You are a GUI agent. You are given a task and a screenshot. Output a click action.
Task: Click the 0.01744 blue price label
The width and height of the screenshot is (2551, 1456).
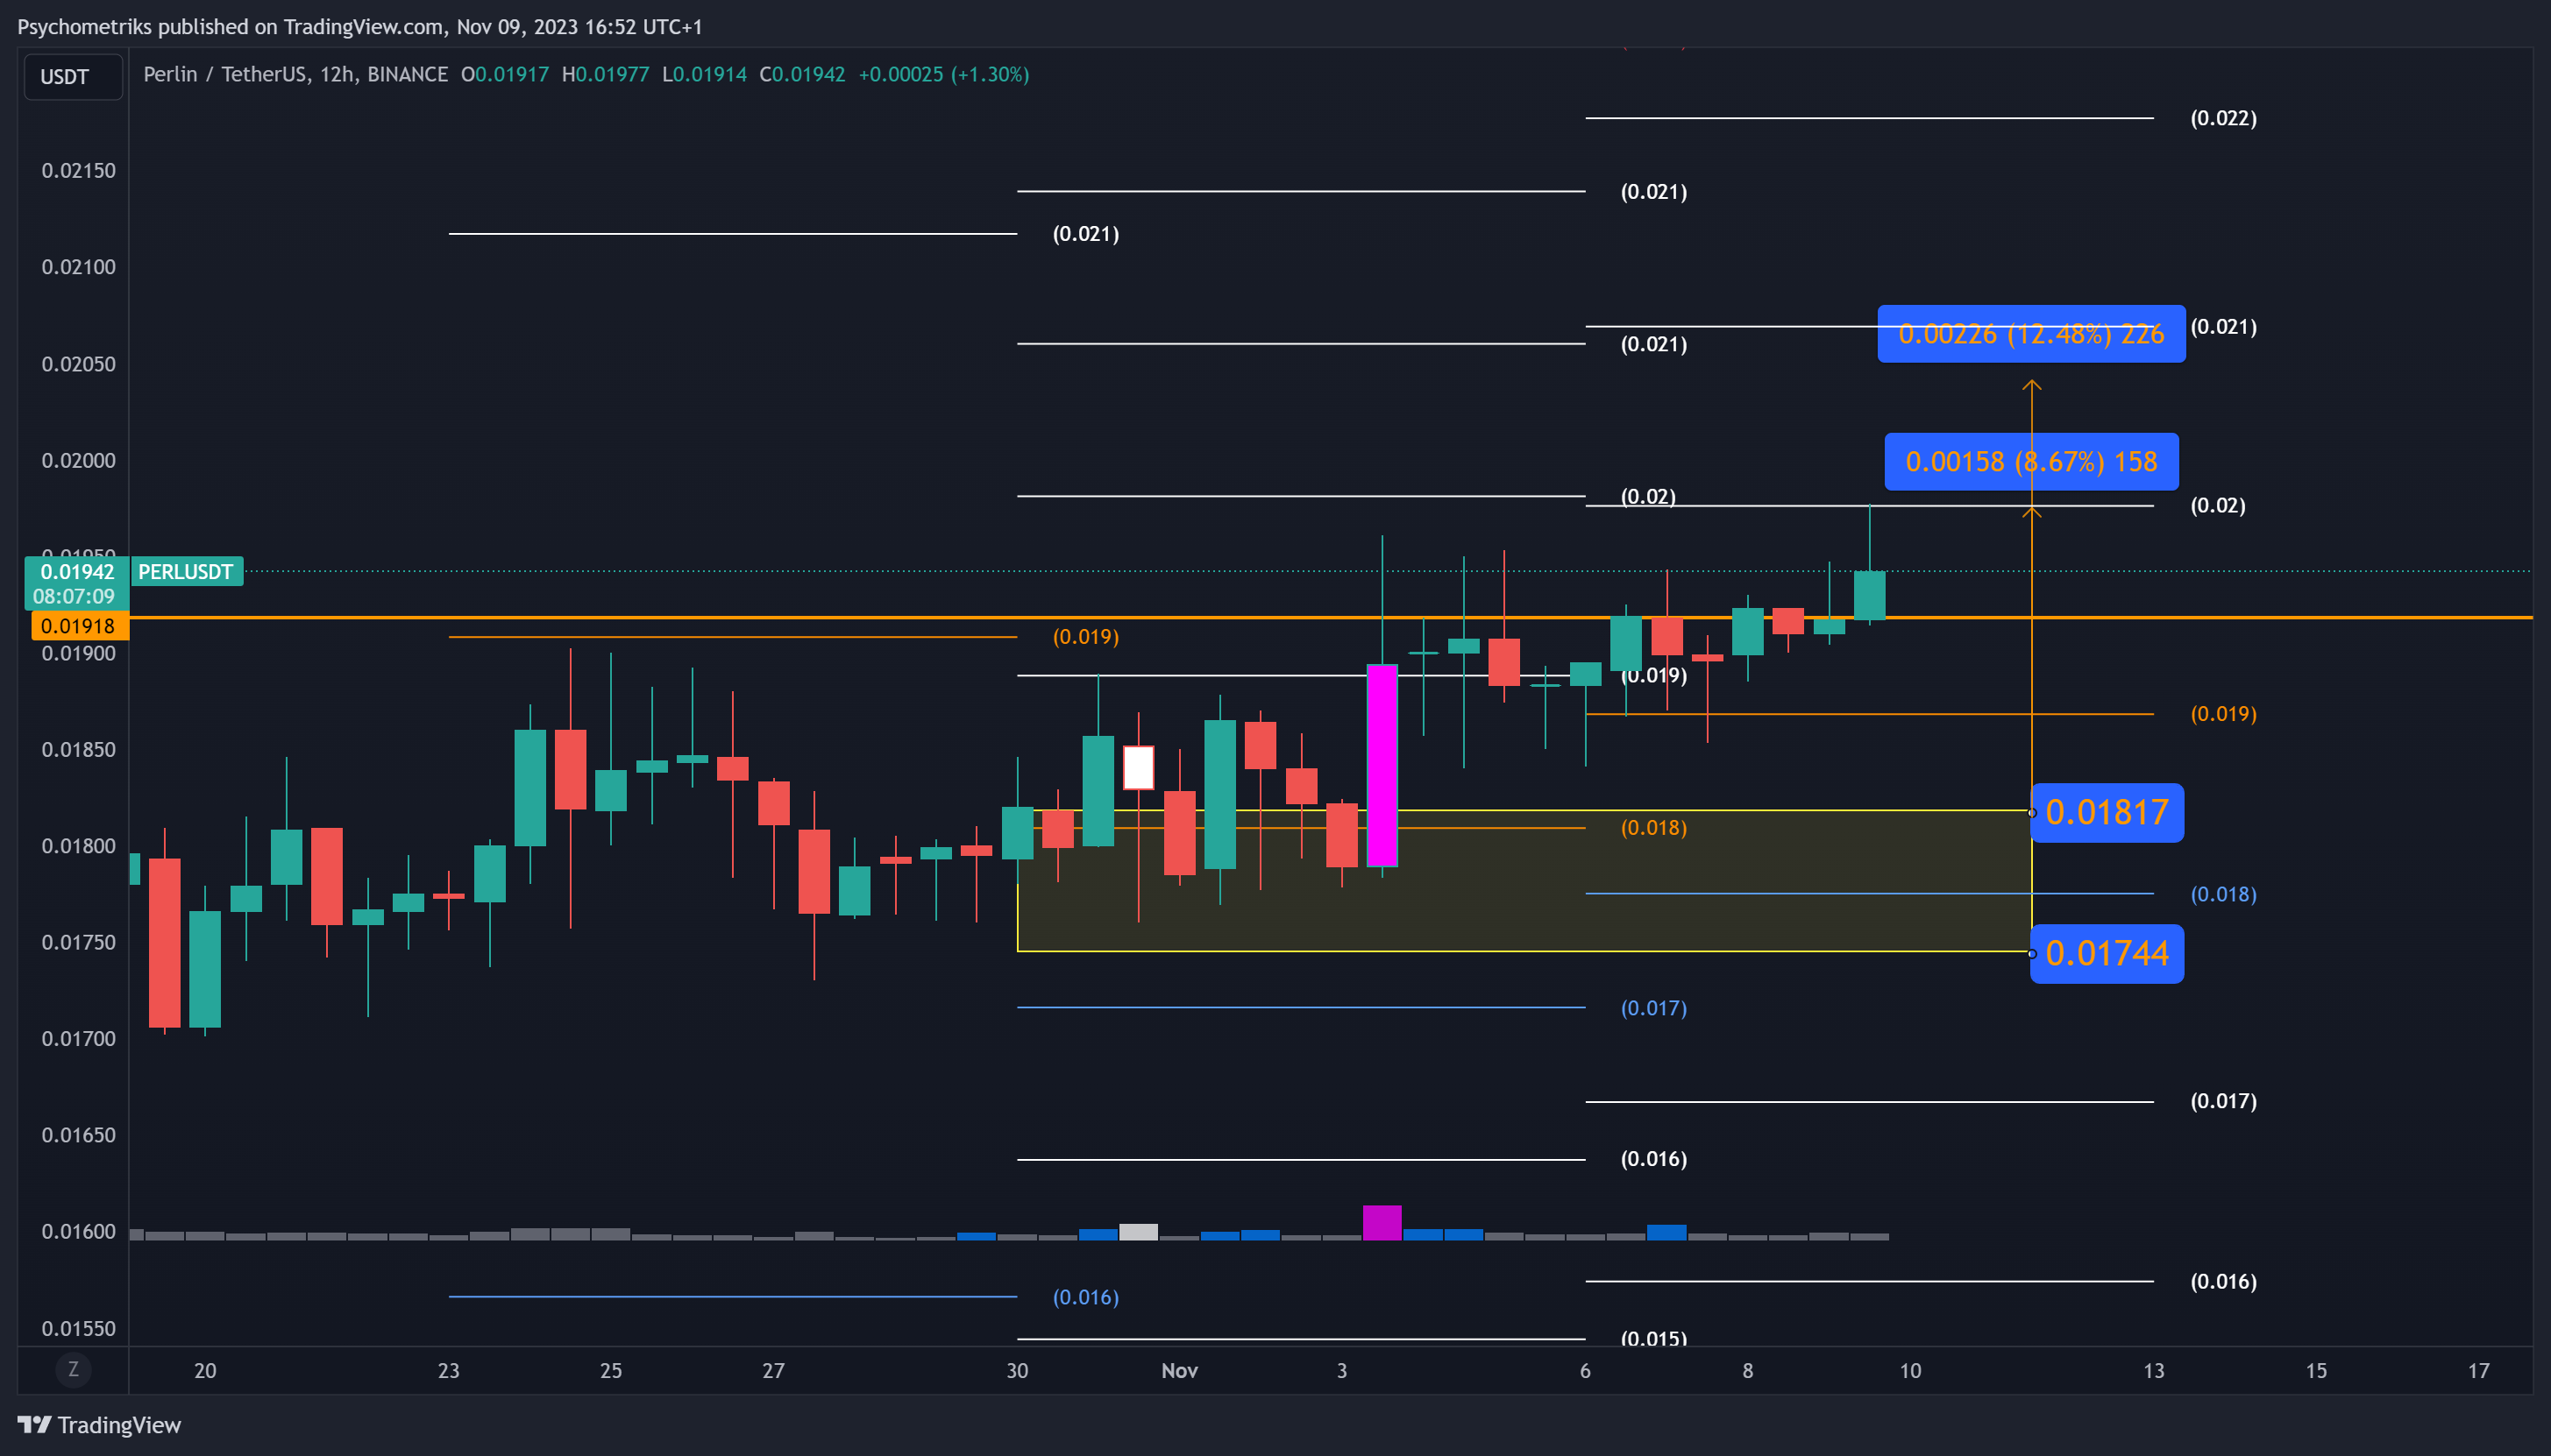(2107, 954)
